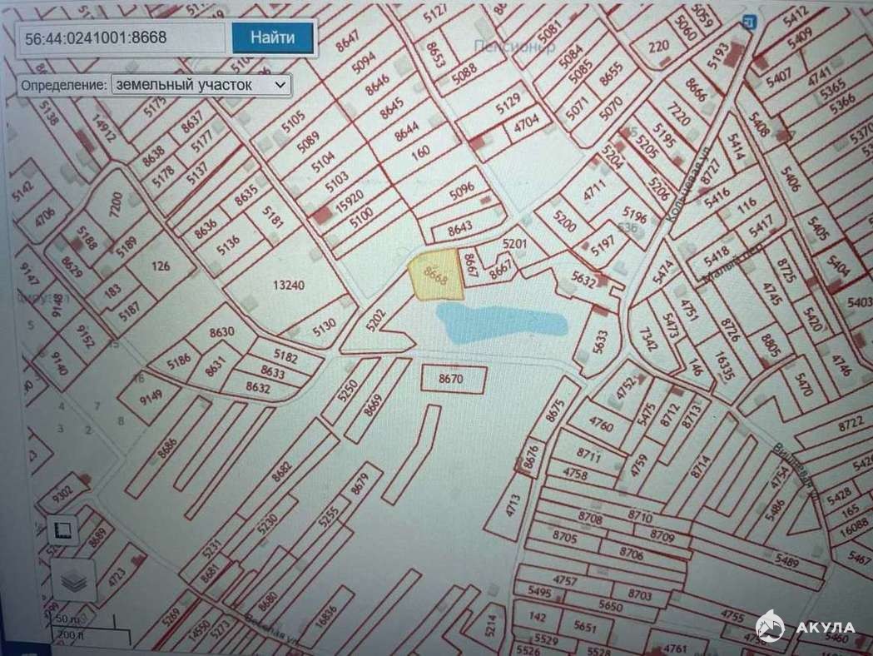This screenshot has width=873, height=656.
Task: Focus the cadastral number search field
Action: click(x=122, y=38)
